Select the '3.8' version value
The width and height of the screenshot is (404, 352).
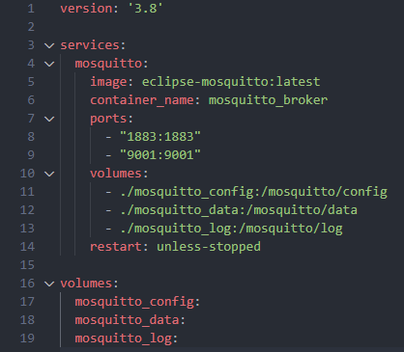(146, 9)
